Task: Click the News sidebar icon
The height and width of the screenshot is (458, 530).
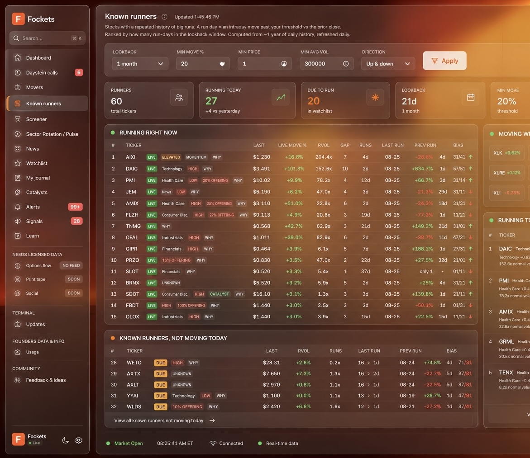Action: 18,149
